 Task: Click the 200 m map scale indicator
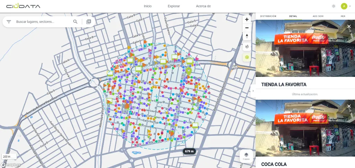point(9,157)
